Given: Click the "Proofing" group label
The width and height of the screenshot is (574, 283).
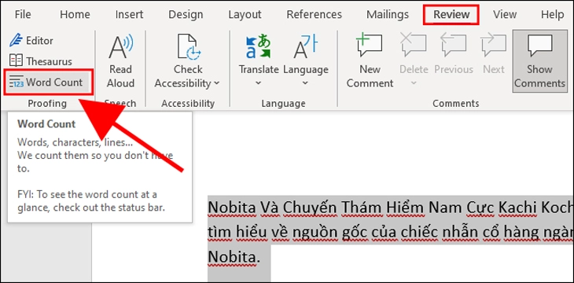Looking at the screenshot, I should pos(47,104).
